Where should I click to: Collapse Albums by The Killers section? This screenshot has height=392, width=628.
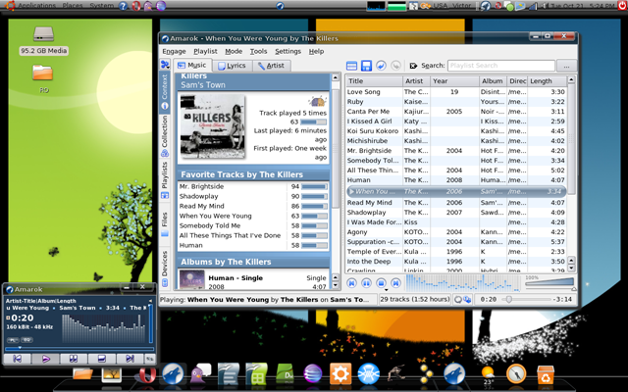point(253,262)
